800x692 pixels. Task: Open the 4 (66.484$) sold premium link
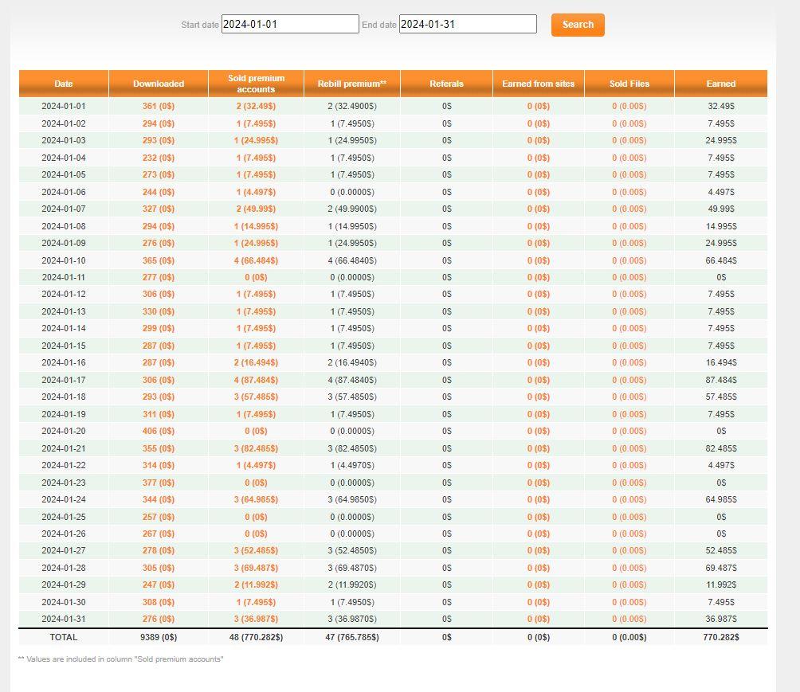[256, 260]
